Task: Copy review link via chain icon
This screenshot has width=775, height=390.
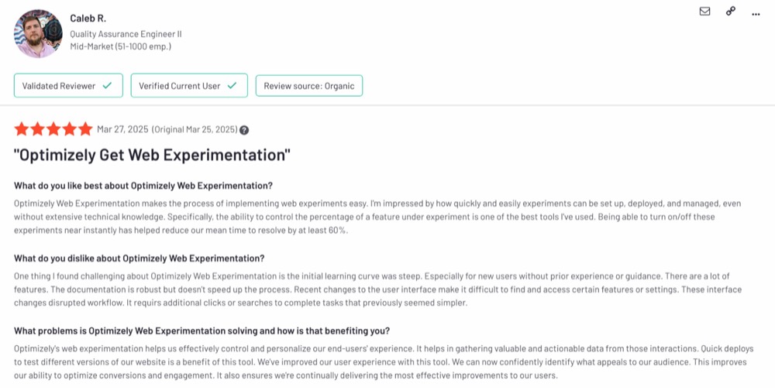Action: [x=731, y=12]
